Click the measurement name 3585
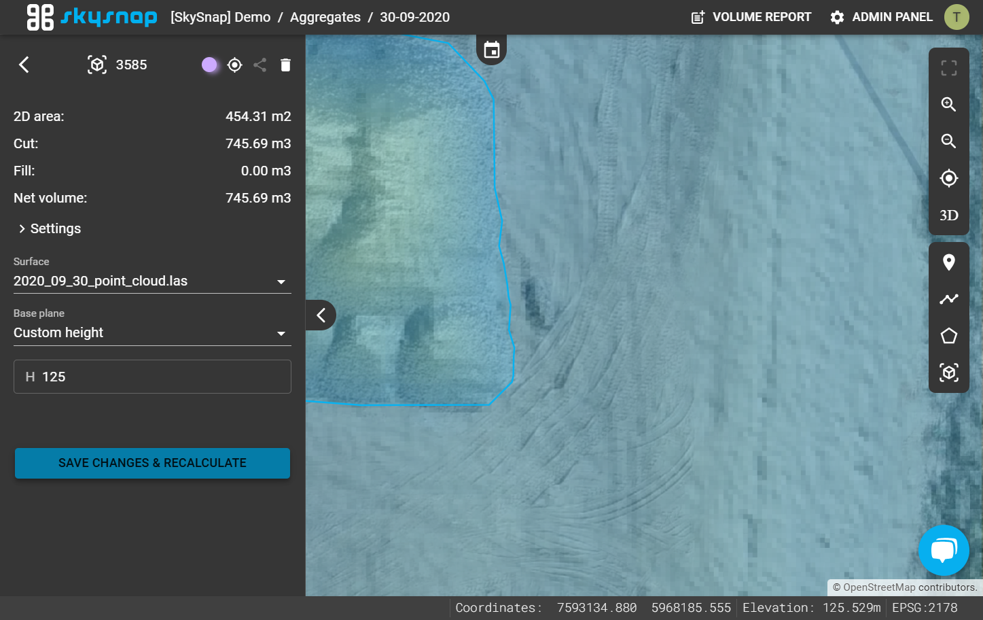The height and width of the screenshot is (620, 983). tap(131, 65)
